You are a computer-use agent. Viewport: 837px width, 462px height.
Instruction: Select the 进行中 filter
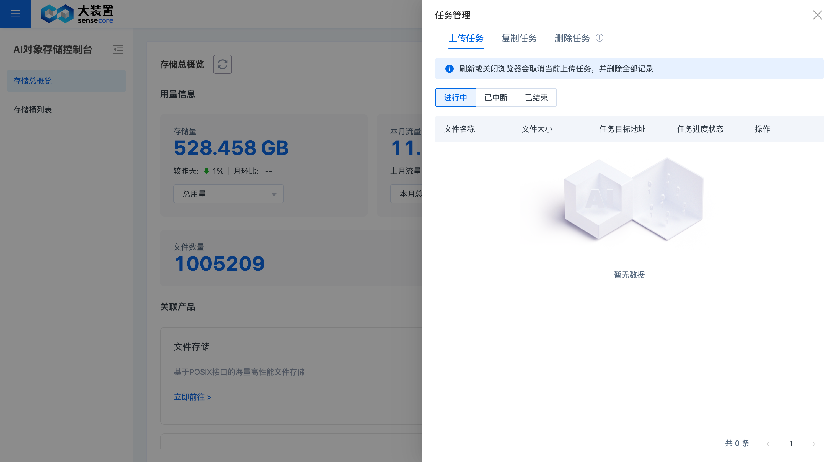click(455, 97)
